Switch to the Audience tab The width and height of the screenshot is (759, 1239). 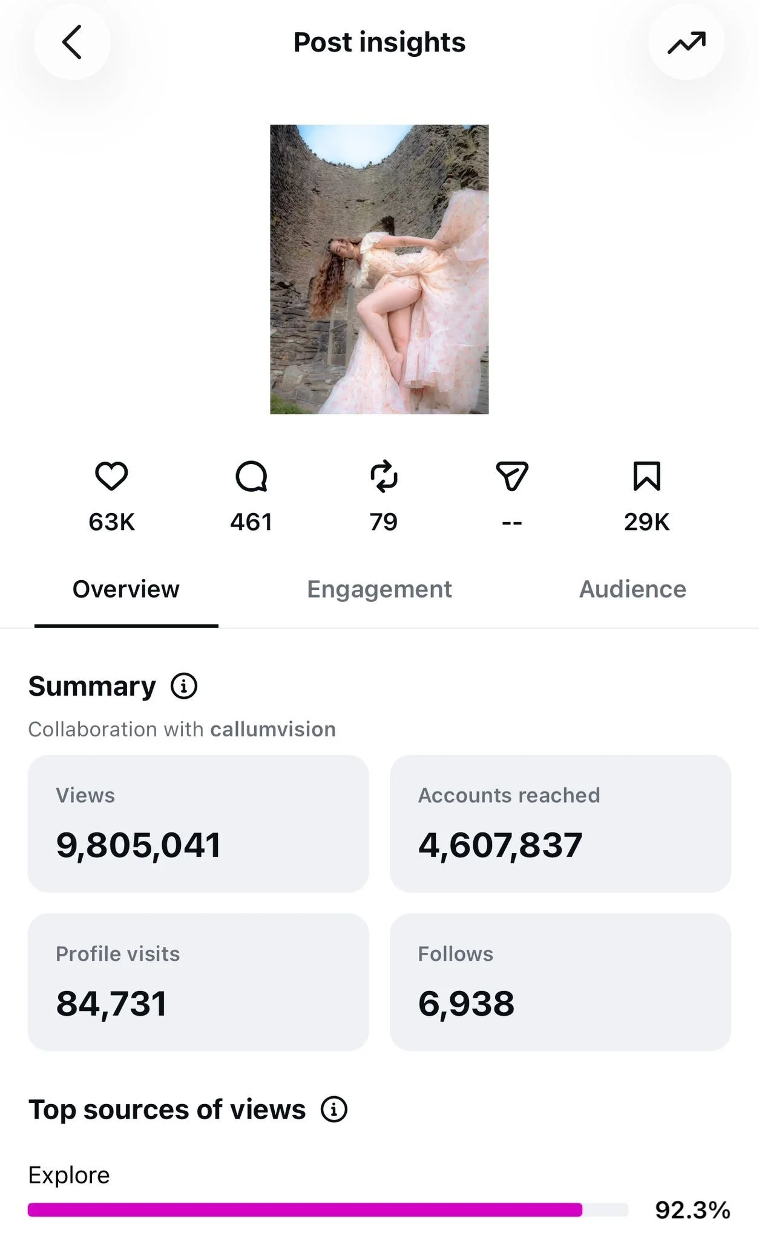632,589
